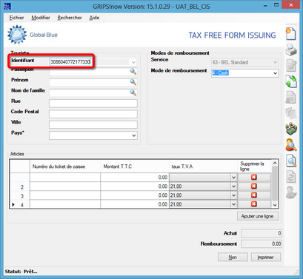
Task: Click the Global Blue logo
Action: [x=33, y=35]
